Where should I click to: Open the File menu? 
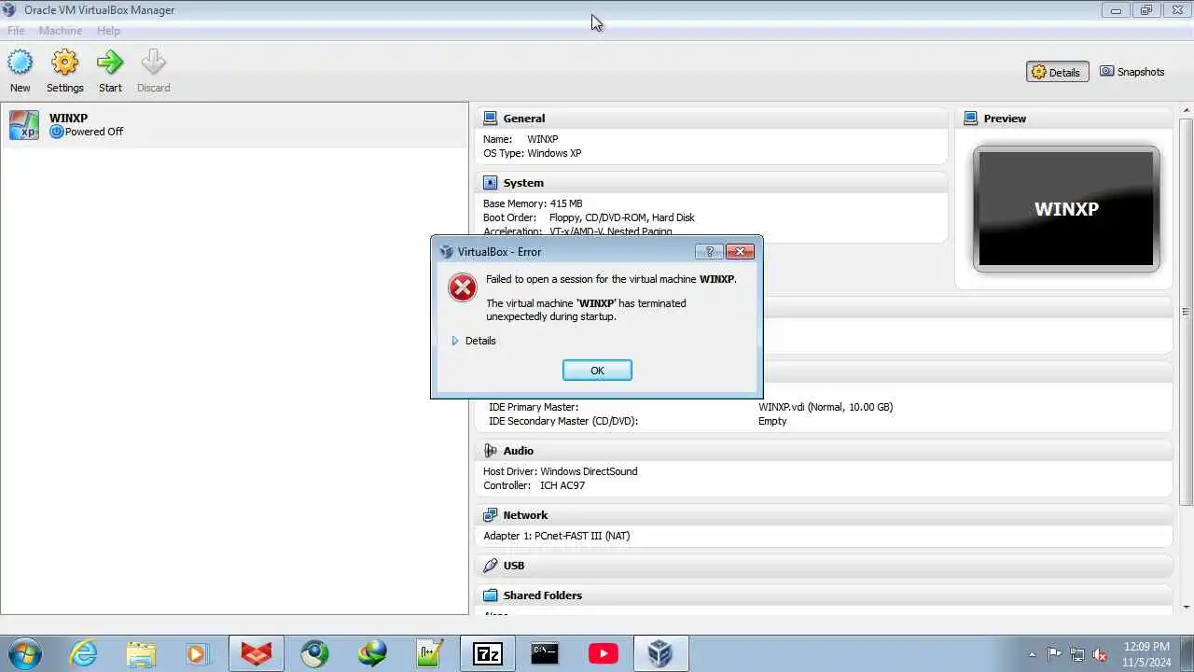[x=16, y=31]
